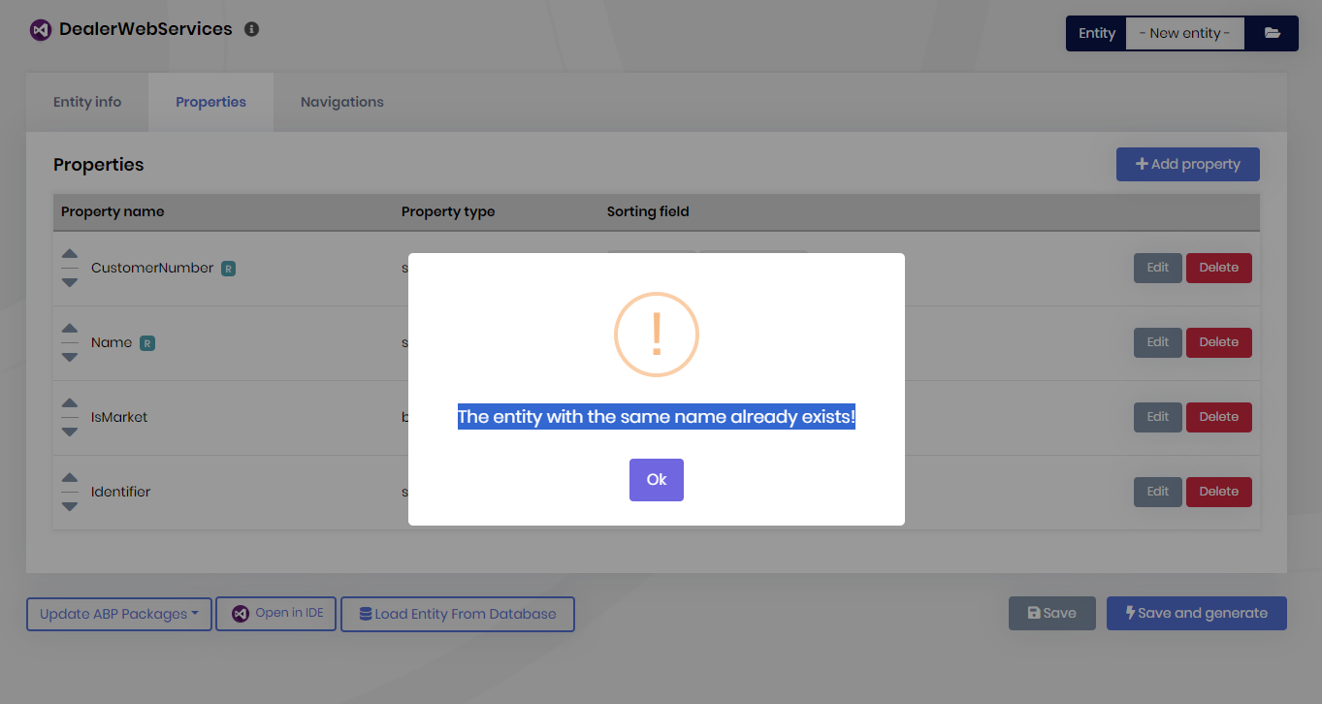The image size is (1322, 704).
Task: Click the required badge on CustomerNumber
Action: click(x=228, y=269)
